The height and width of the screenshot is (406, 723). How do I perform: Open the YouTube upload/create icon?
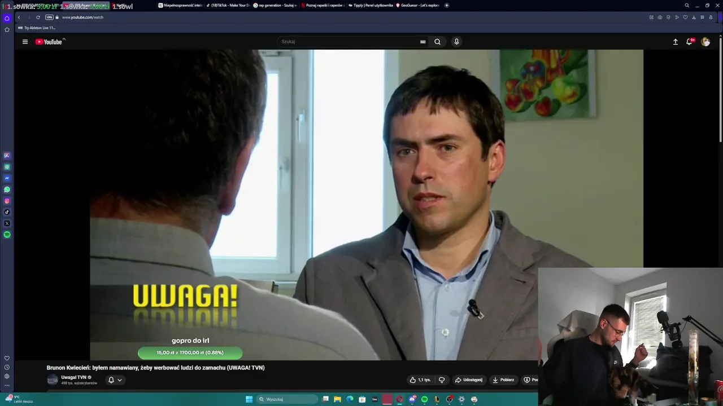pyautogui.click(x=675, y=42)
